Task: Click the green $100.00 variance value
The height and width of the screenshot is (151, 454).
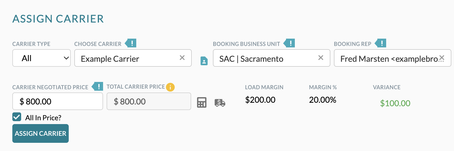Action: tap(395, 103)
